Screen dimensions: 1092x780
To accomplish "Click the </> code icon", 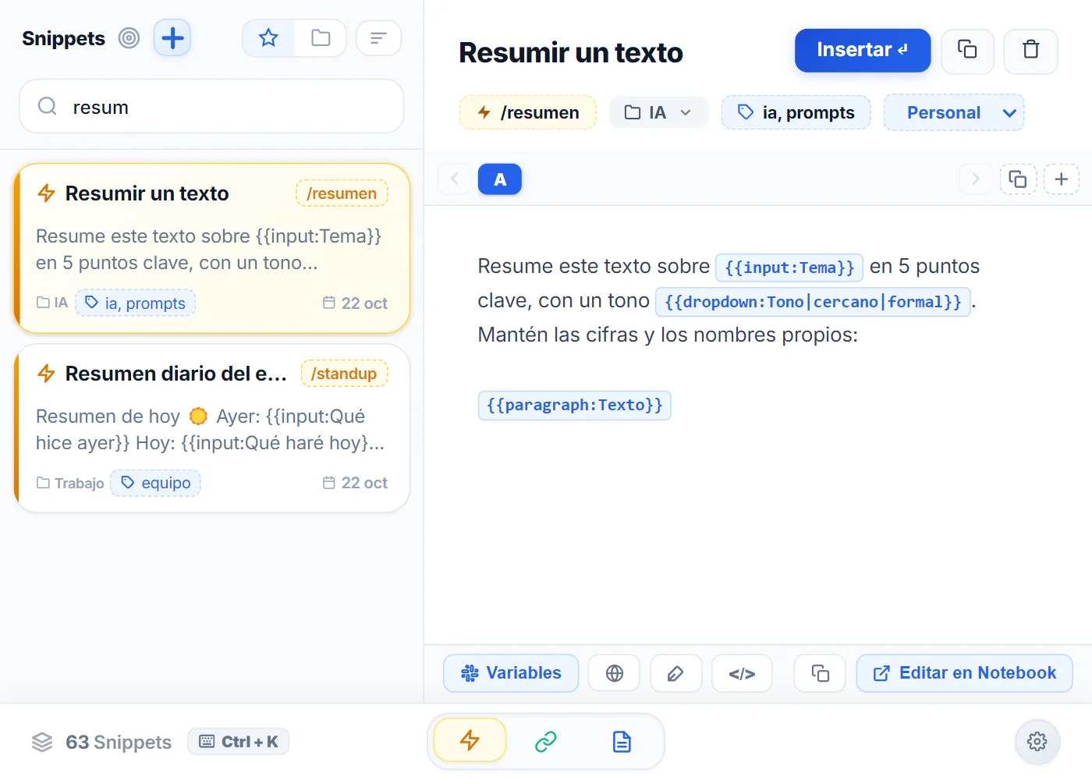I will [x=742, y=673].
